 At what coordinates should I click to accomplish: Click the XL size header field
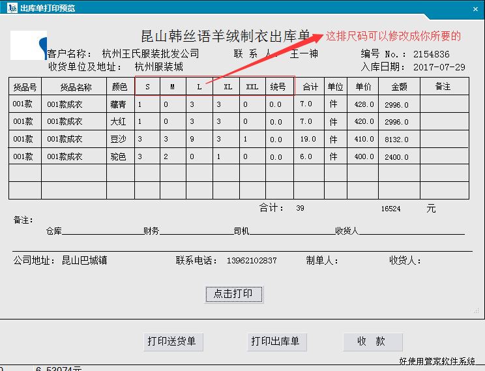226,87
